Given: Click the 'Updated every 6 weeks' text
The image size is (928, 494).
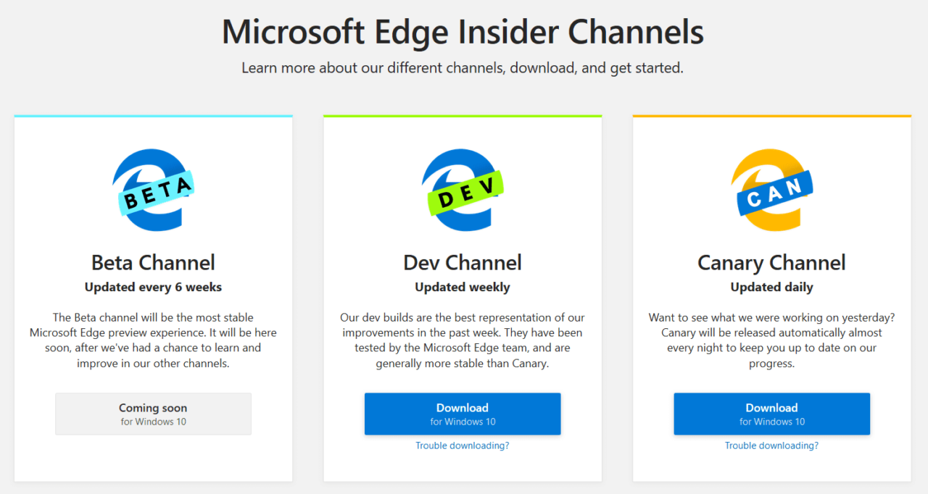Looking at the screenshot, I should pos(153,287).
